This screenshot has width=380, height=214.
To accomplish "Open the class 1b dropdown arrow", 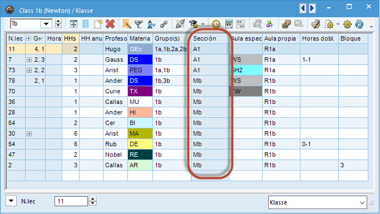I will pos(46,24).
